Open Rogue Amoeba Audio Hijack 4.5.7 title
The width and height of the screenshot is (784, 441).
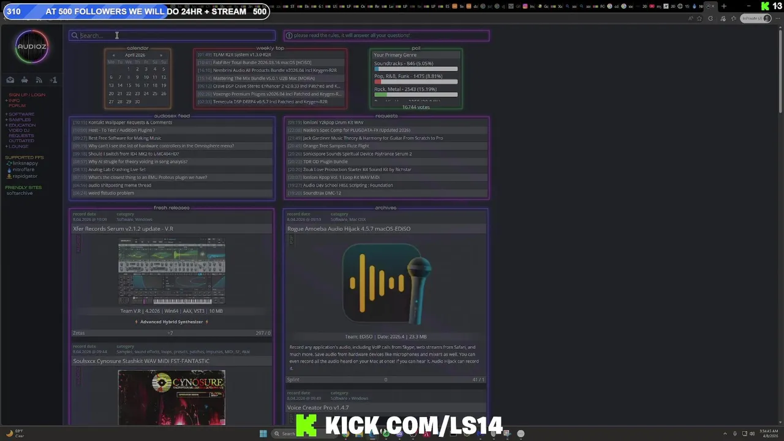pos(349,228)
